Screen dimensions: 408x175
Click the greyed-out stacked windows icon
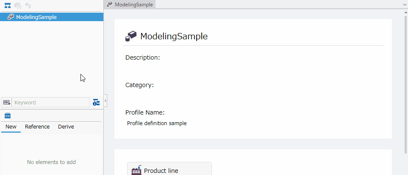(18, 5)
